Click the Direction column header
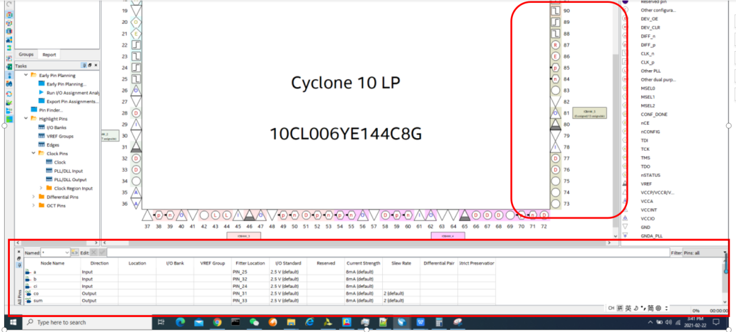 [x=99, y=263]
